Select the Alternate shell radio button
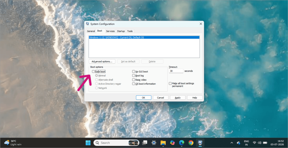Screen dimensions: 288x148 tap(96, 80)
